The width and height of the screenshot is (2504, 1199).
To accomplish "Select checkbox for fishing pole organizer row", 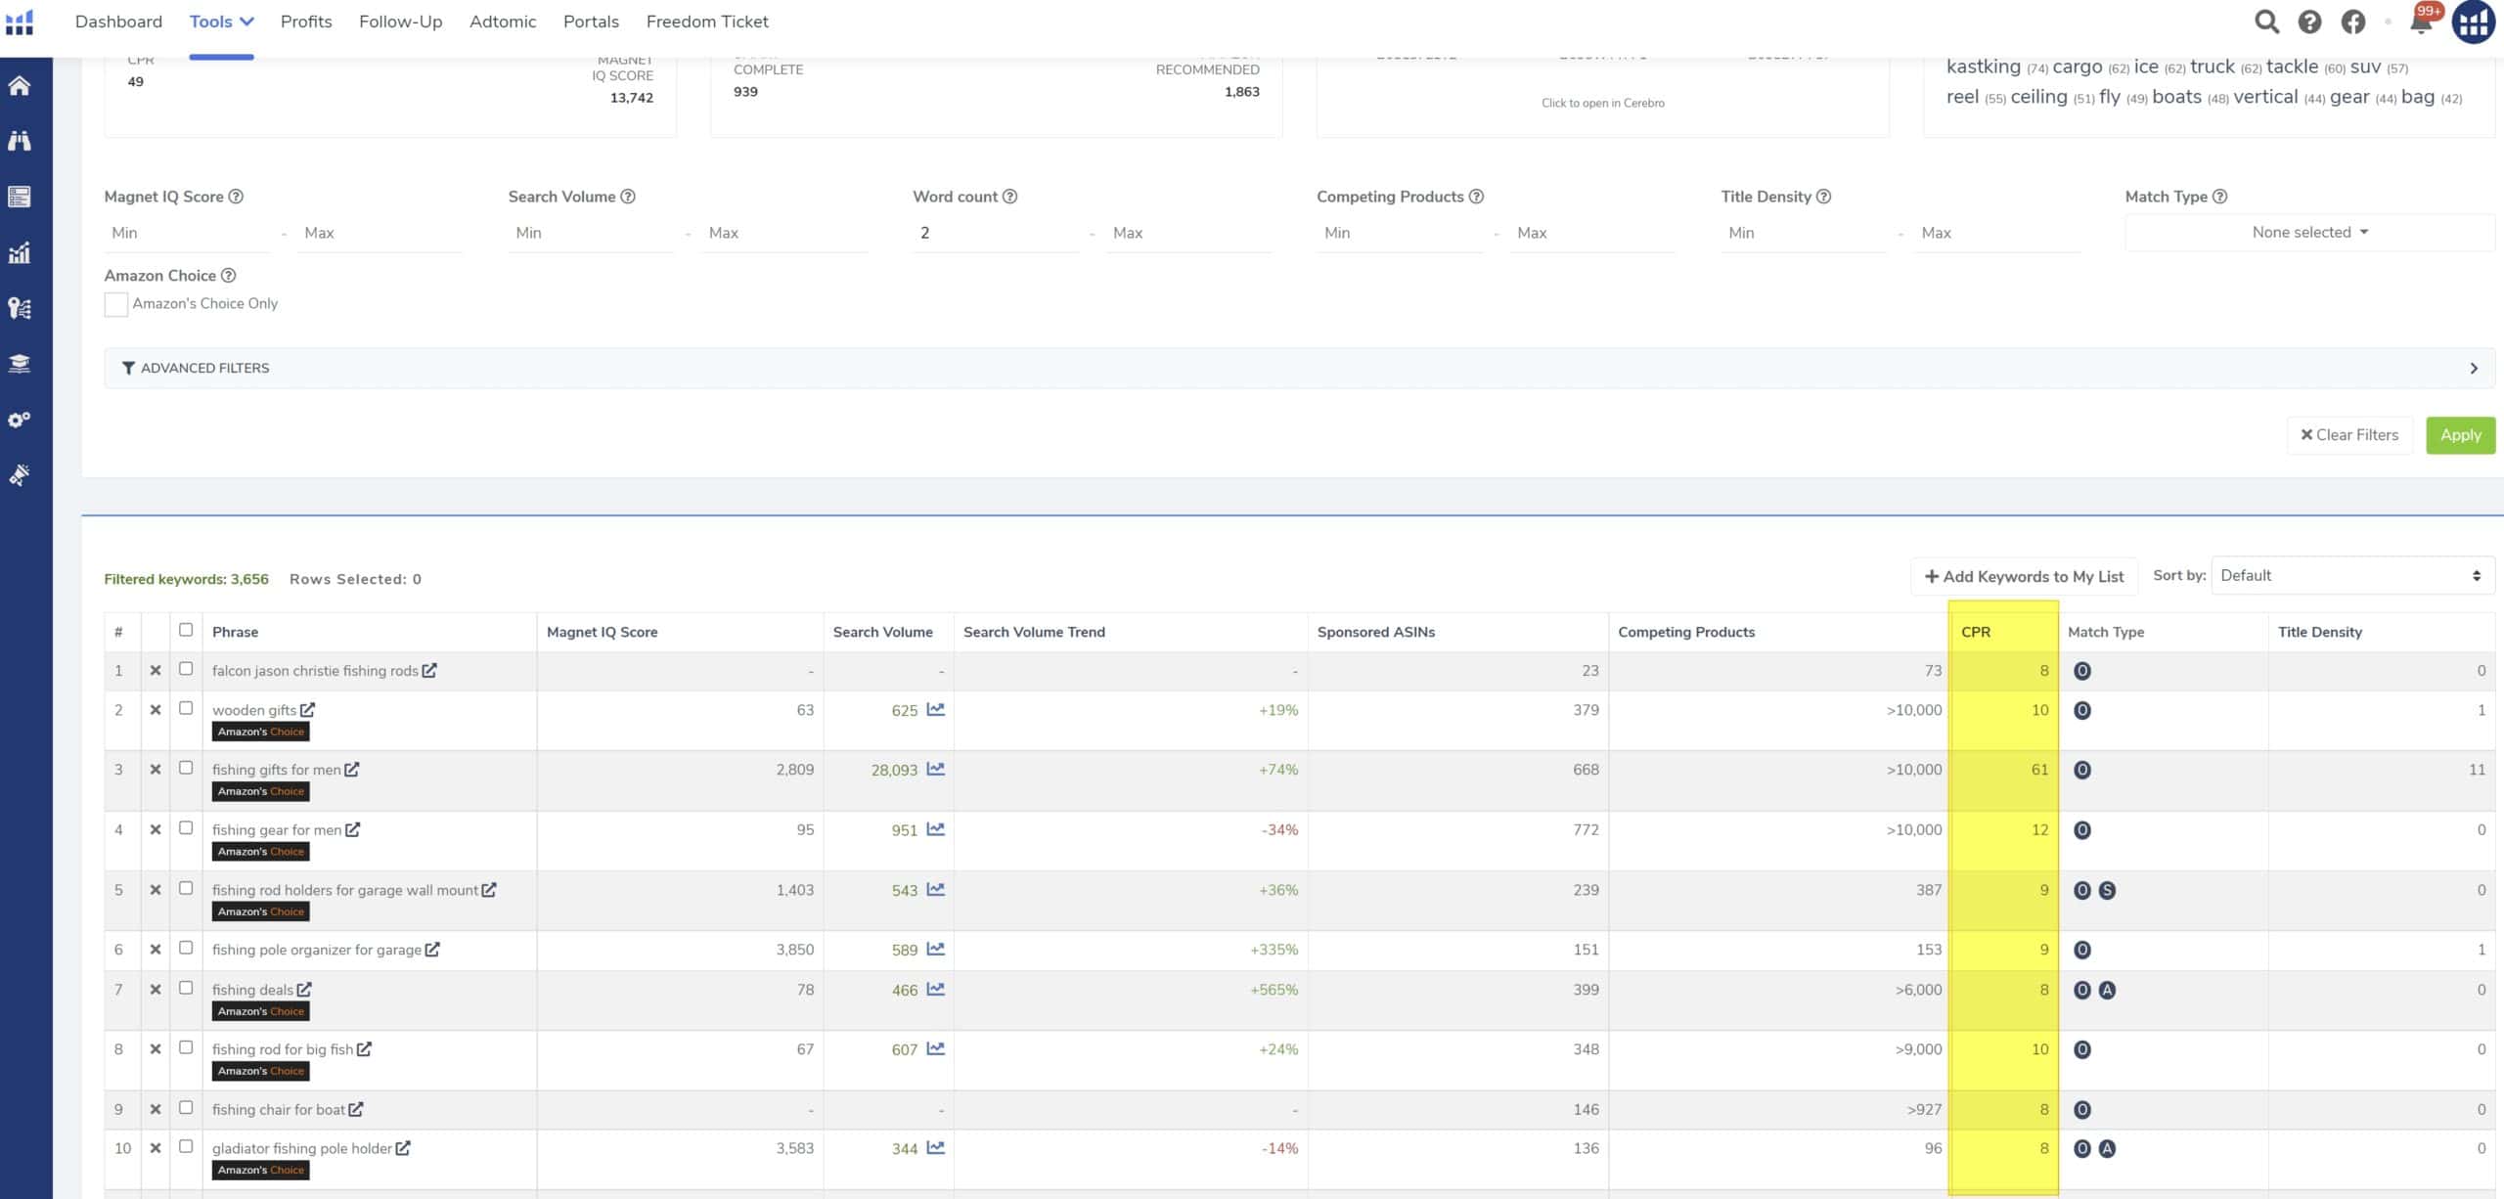I will (186, 948).
